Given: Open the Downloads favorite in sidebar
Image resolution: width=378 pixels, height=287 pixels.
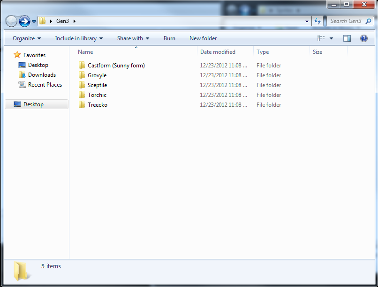Looking at the screenshot, I should click(42, 75).
